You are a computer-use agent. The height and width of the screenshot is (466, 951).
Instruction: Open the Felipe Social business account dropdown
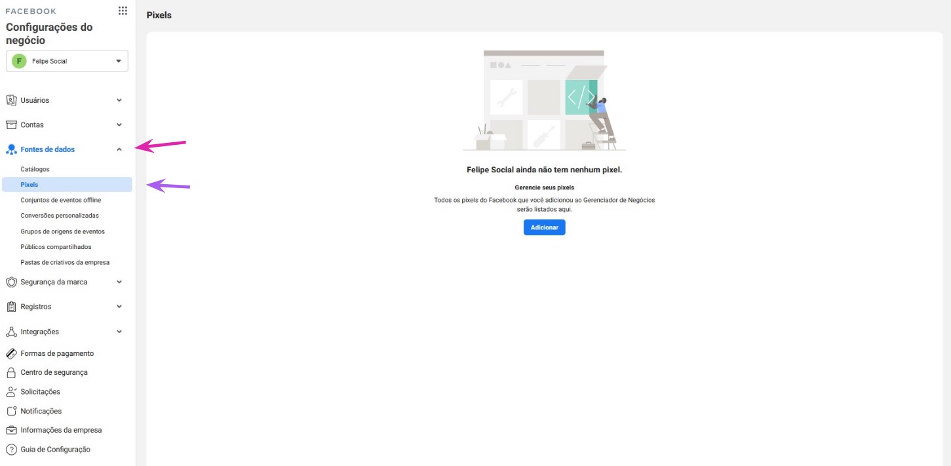click(x=67, y=61)
